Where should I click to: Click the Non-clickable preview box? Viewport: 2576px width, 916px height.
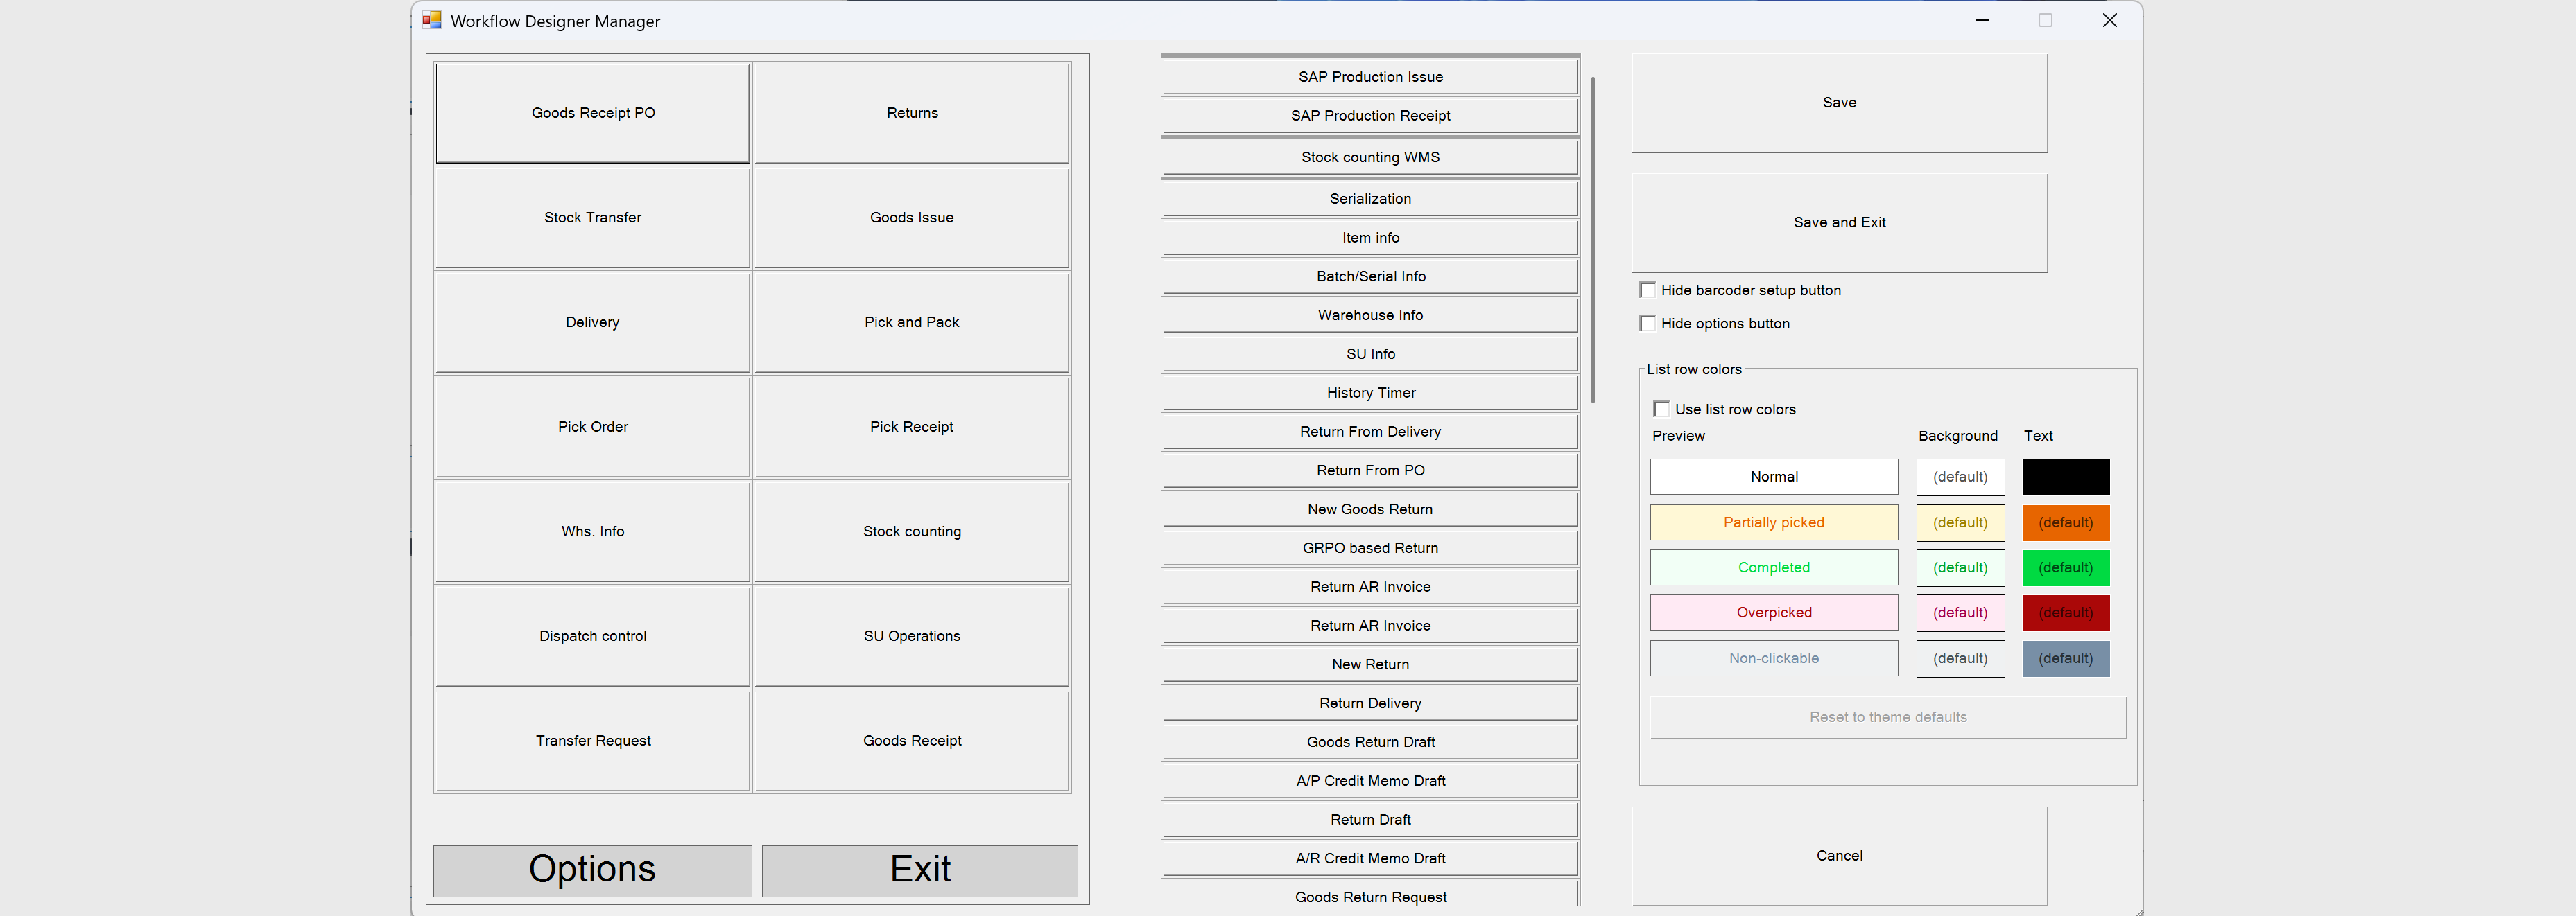point(1774,658)
